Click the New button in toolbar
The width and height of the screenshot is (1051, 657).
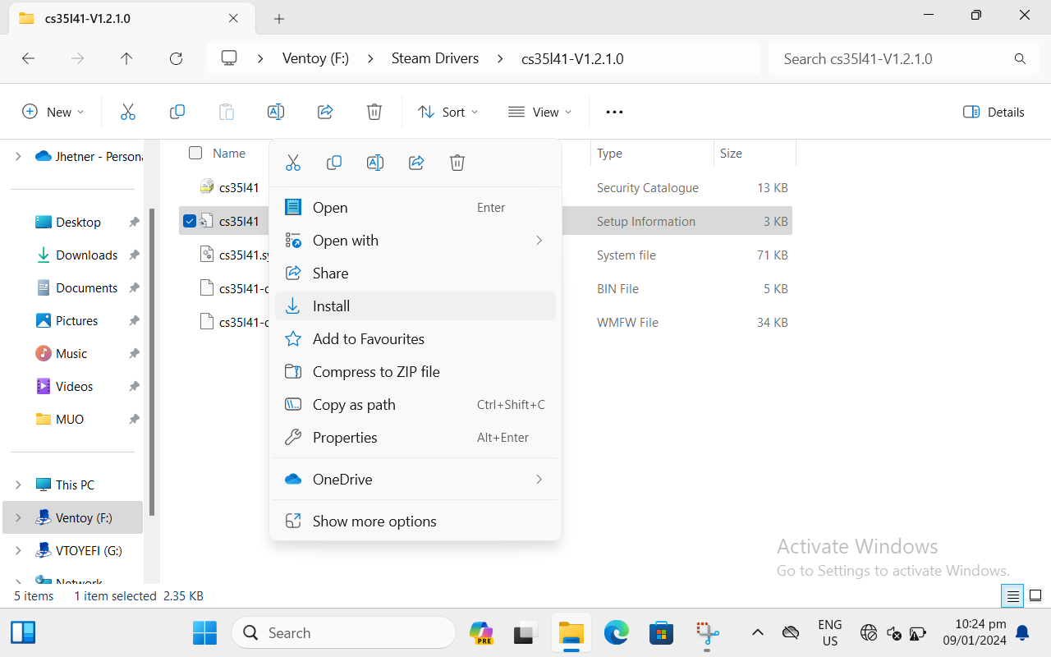coord(53,112)
